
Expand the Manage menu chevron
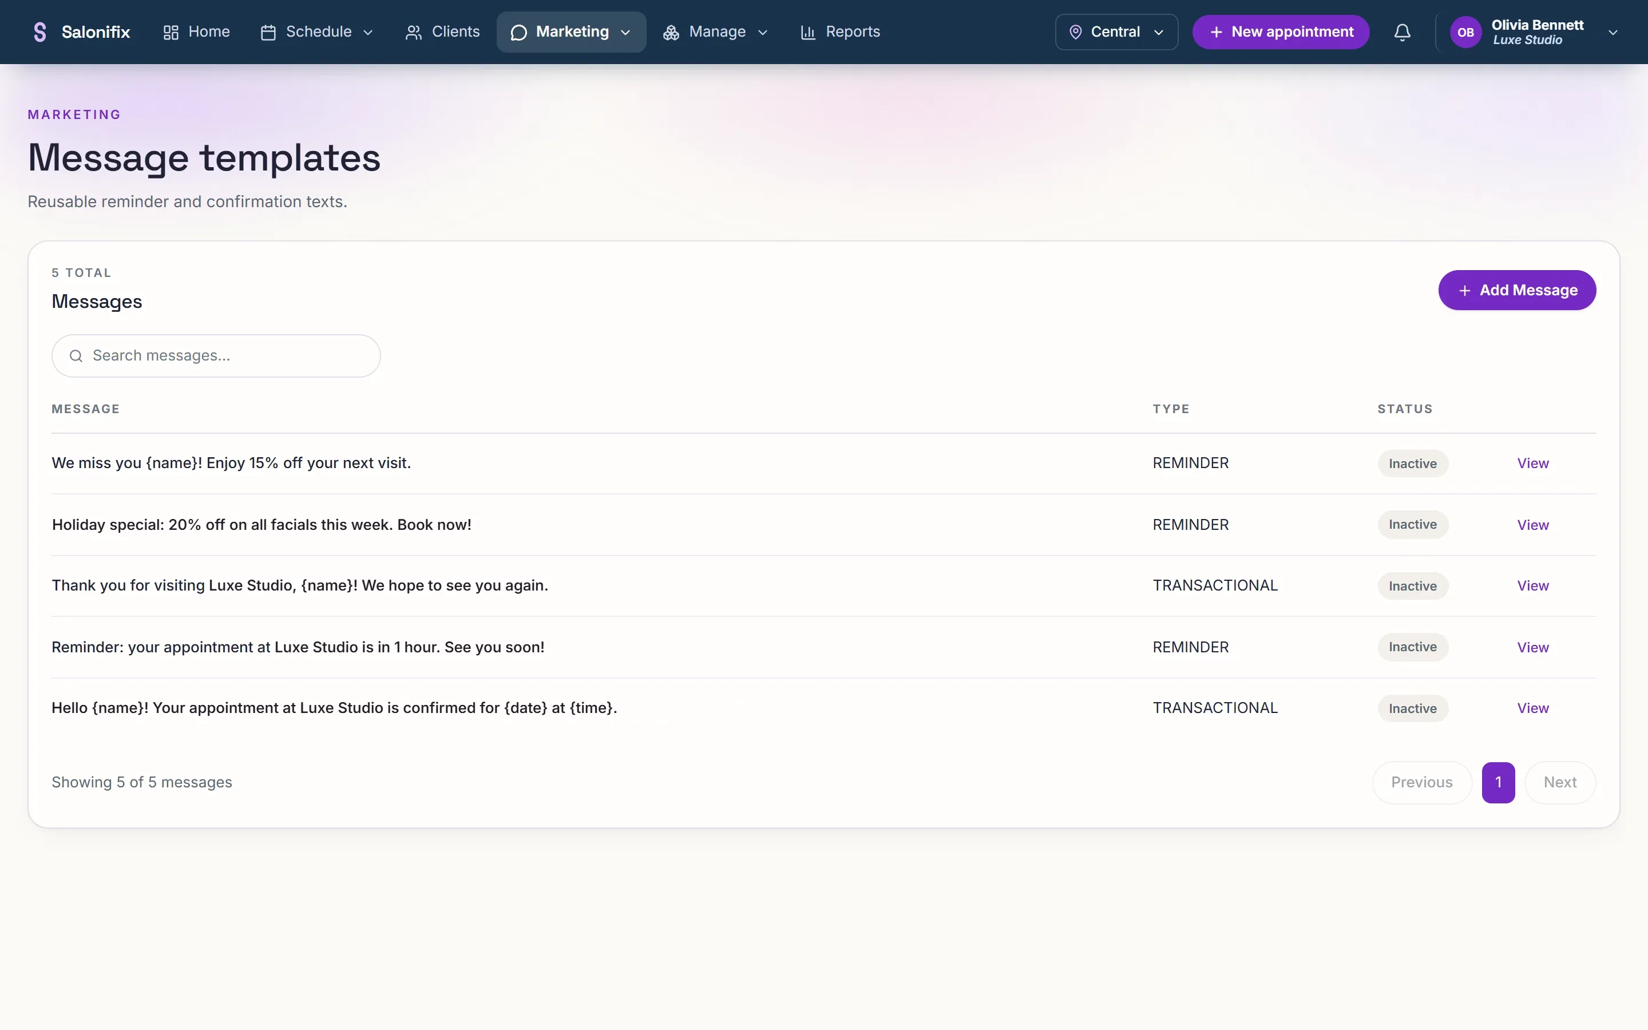tap(763, 32)
